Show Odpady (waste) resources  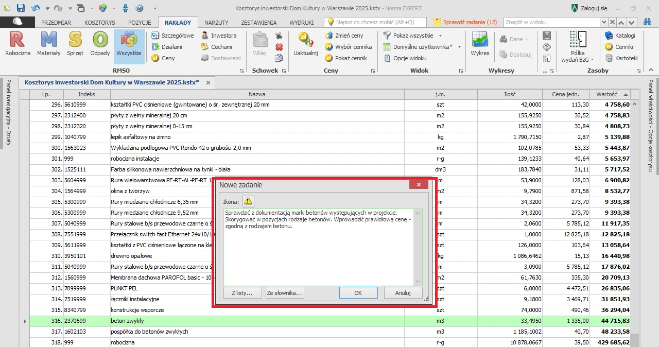[100, 44]
